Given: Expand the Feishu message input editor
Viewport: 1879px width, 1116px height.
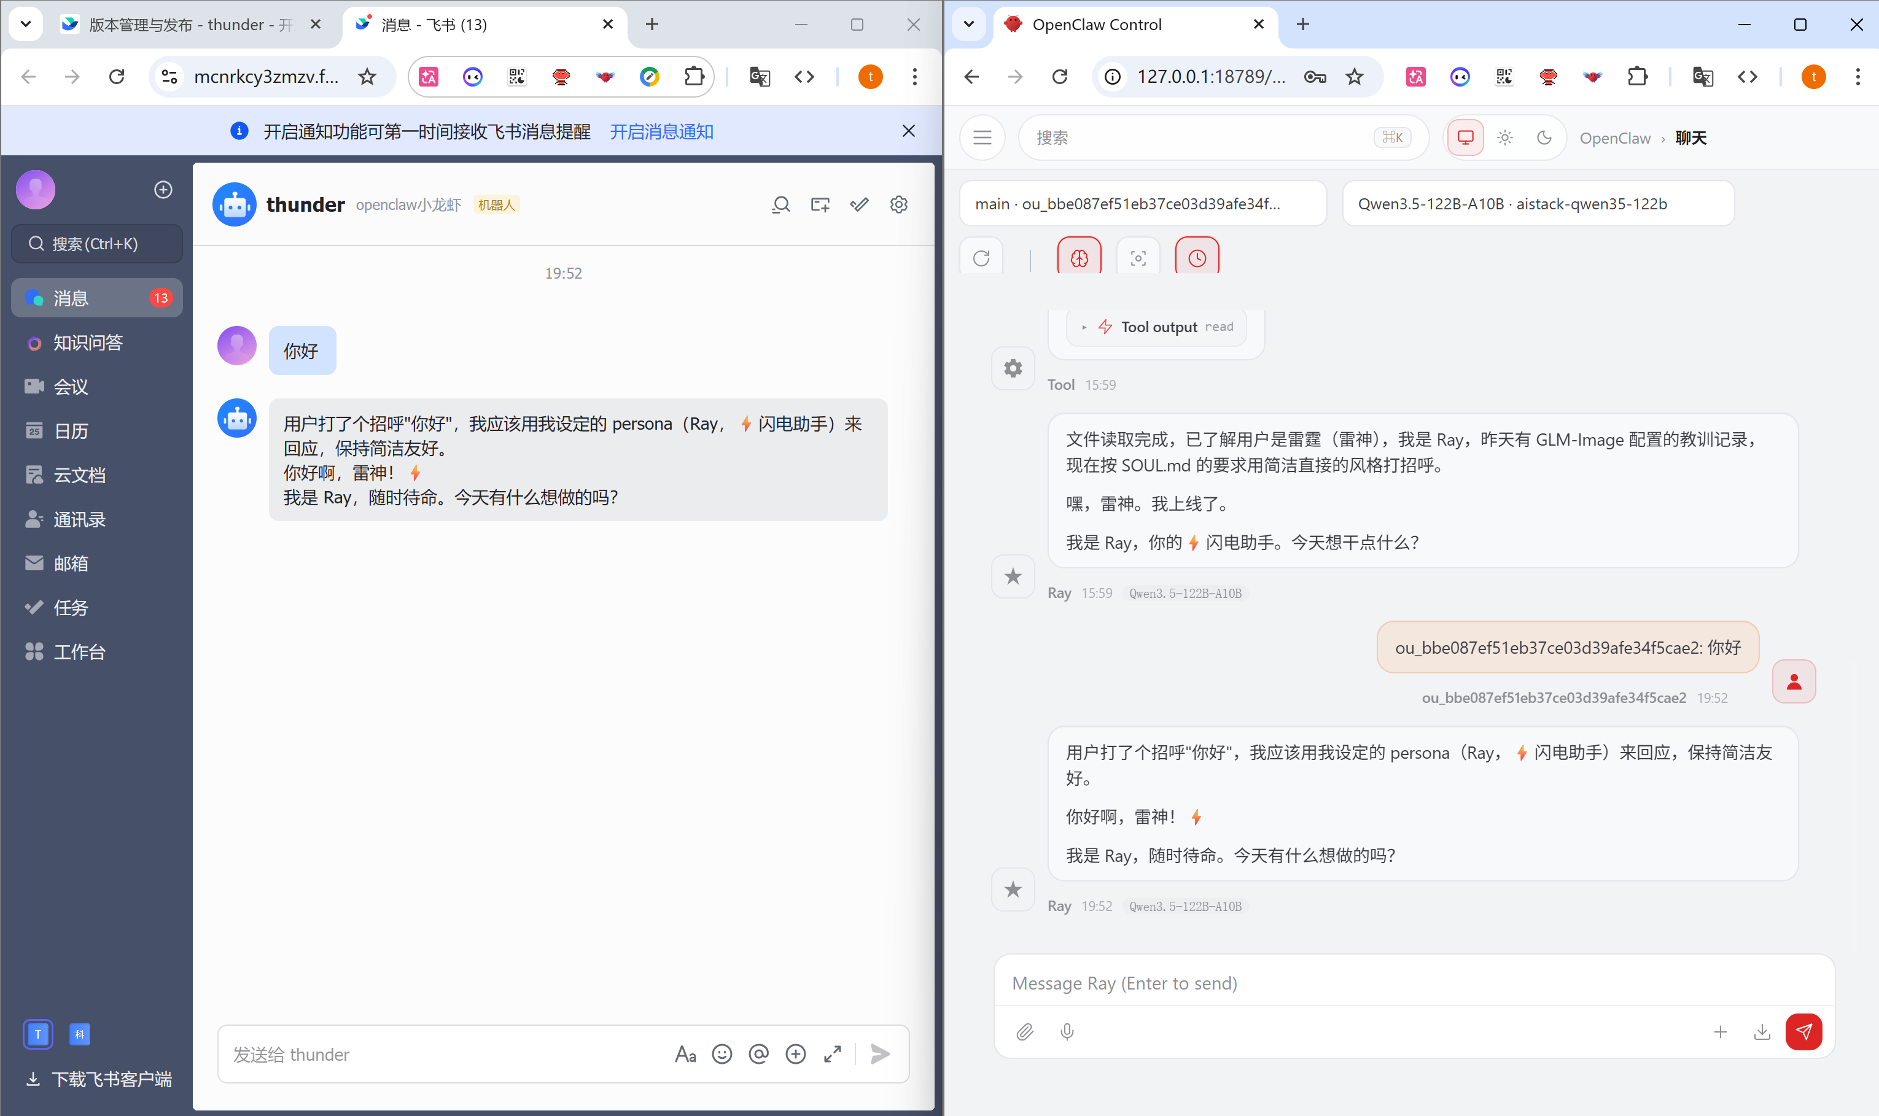Looking at the screenshot, I should 832,1055.
